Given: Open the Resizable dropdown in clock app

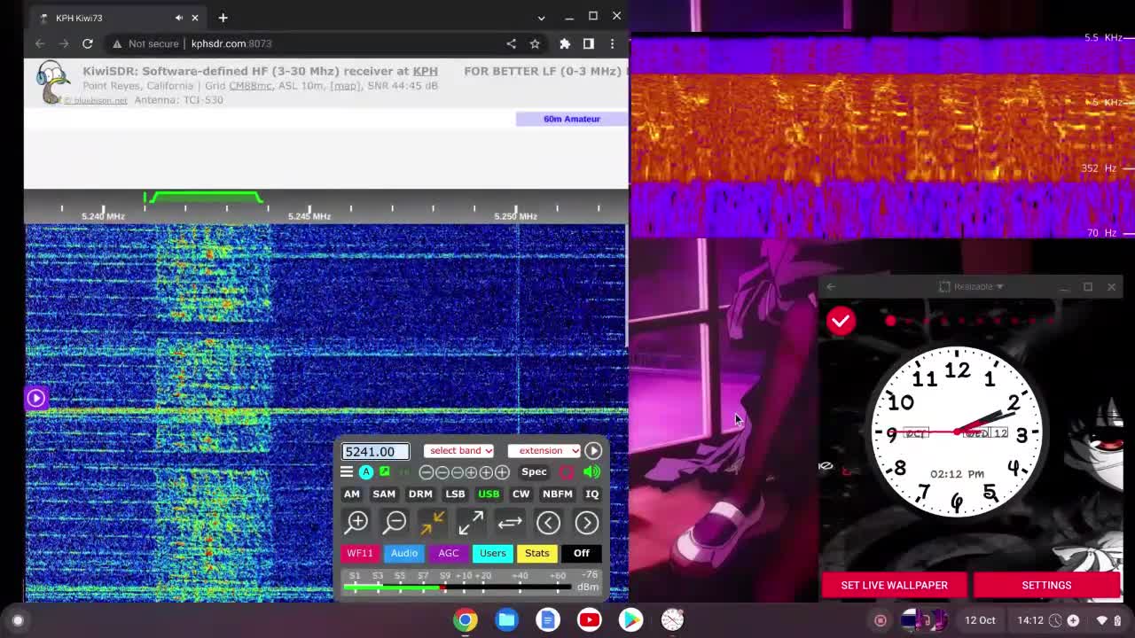Looking at the screenshot, I should pos(972,286).
